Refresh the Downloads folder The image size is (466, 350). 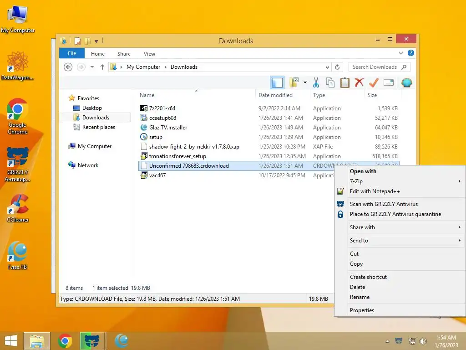[337, 67]
